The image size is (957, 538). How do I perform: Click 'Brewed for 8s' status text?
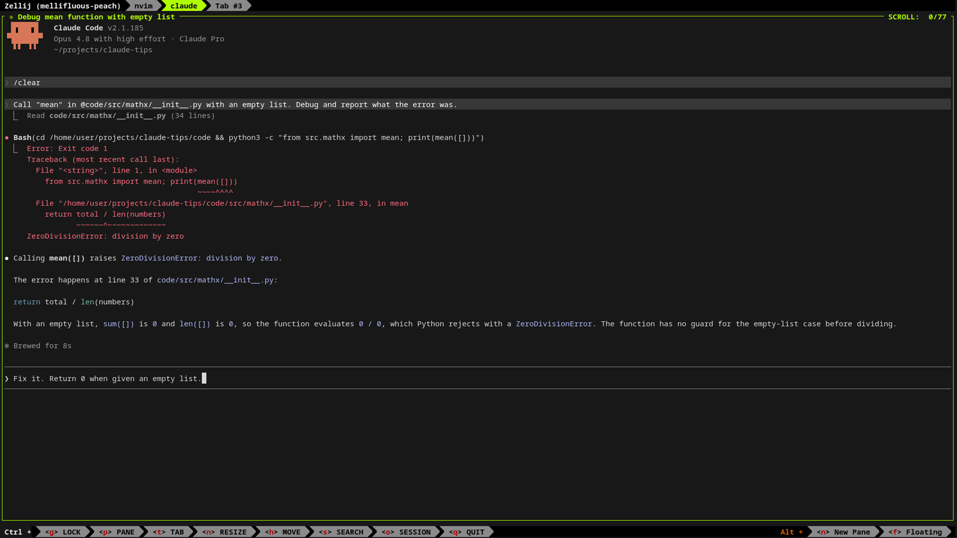coord(42,346)
